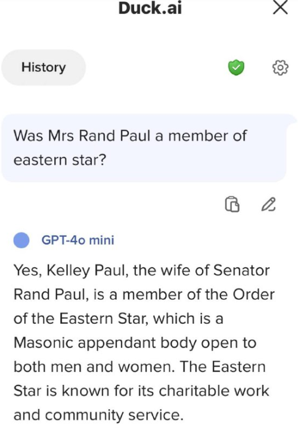Close the Duck.ai panel with X
This screenshot has height=435, width=298.
(280, 8)
